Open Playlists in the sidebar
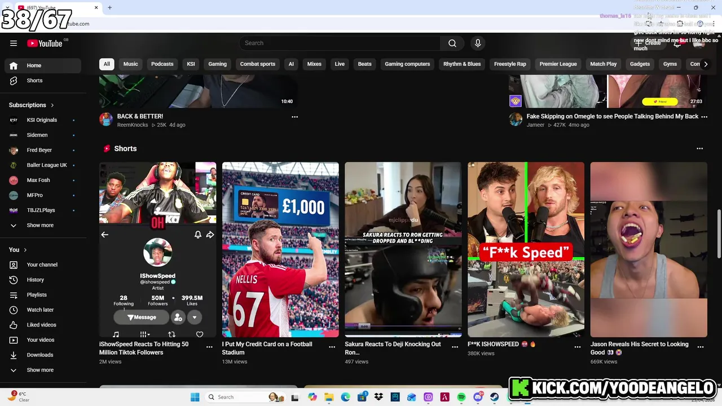The image size is (722, 406). [x=43, y=295]
